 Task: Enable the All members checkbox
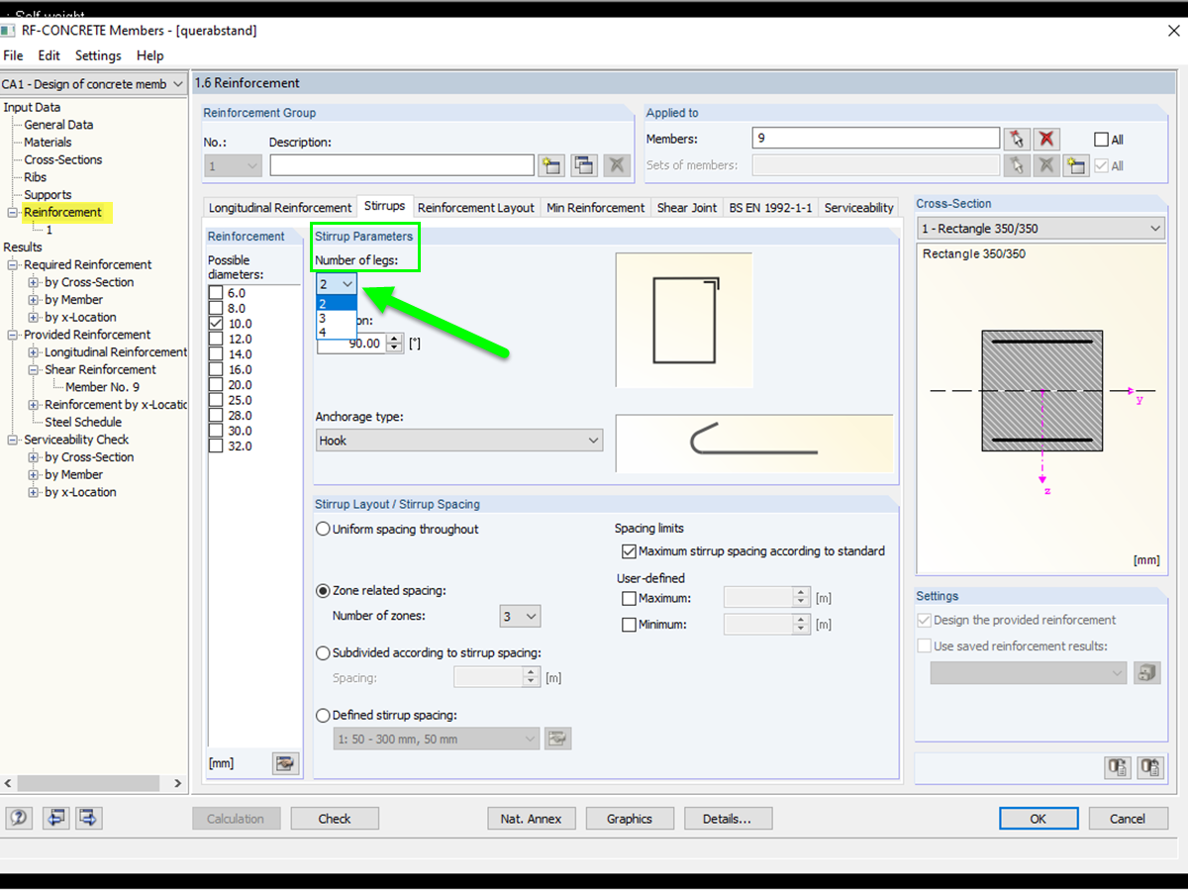[x=1101, y=140]
